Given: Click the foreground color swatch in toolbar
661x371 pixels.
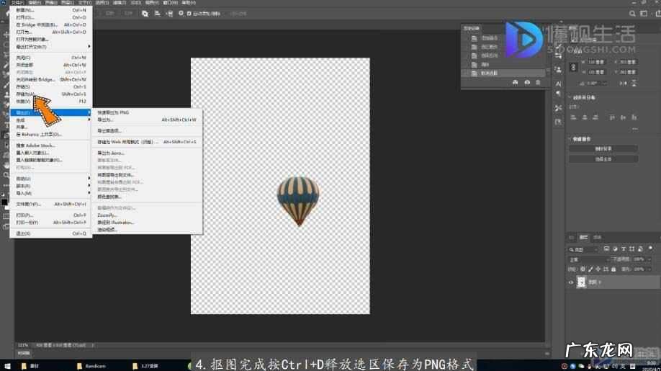Looking at the screenshot, I should pyautogui.click(x=4, y=202).
